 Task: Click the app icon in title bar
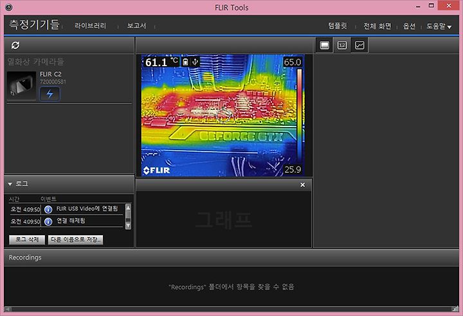(9, 7)
